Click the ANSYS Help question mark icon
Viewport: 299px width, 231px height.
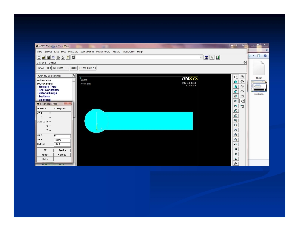[68, 57]
